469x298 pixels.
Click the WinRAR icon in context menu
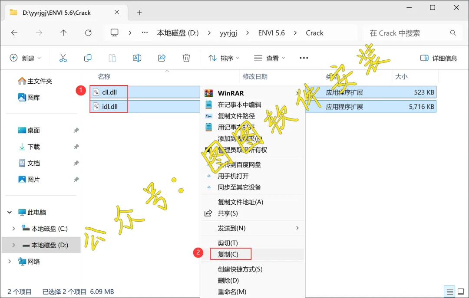209,93
